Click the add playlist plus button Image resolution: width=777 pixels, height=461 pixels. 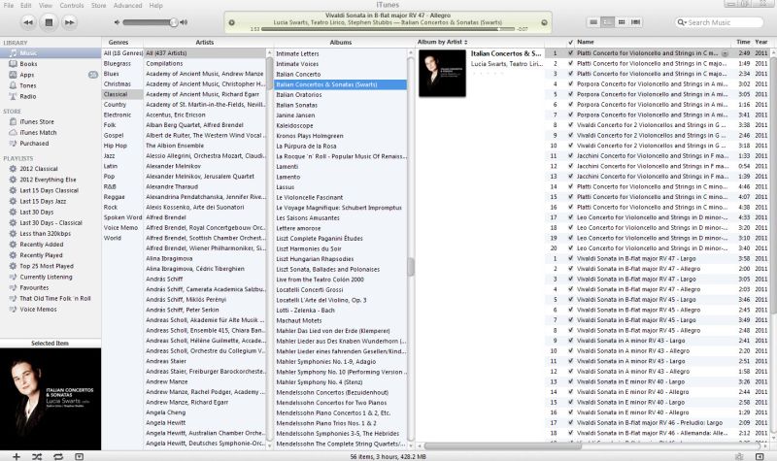17,456
